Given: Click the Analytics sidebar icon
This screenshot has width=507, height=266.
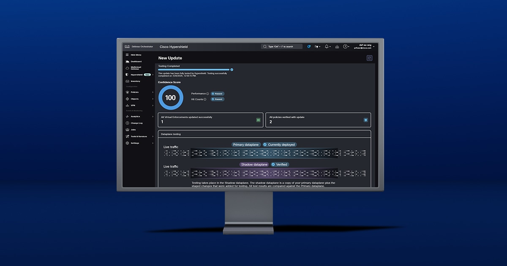Looking at the screenshot, I should click(x=127, y=117).
